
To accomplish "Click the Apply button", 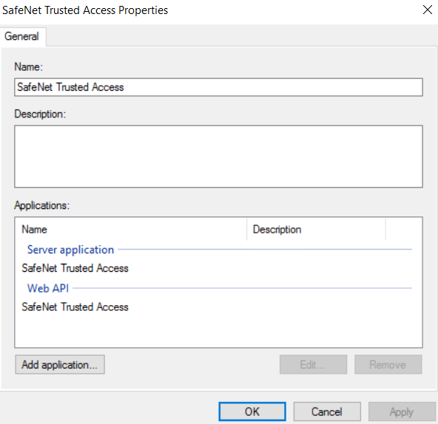I will click(x=402, y=411).
